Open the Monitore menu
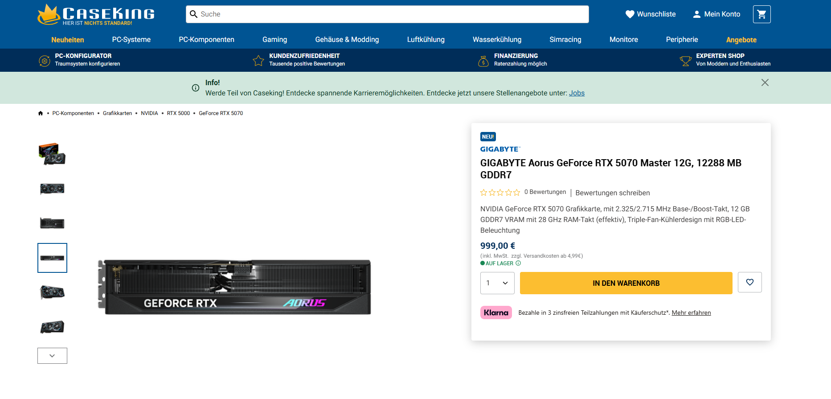Viewport: 831px width, 399px height. click(x=624, y=40)
